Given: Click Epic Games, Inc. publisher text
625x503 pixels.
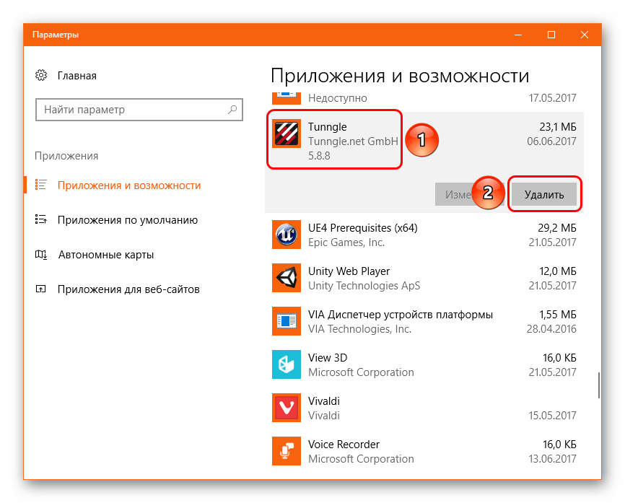Looking at the screenshot, I should (346, 242).
